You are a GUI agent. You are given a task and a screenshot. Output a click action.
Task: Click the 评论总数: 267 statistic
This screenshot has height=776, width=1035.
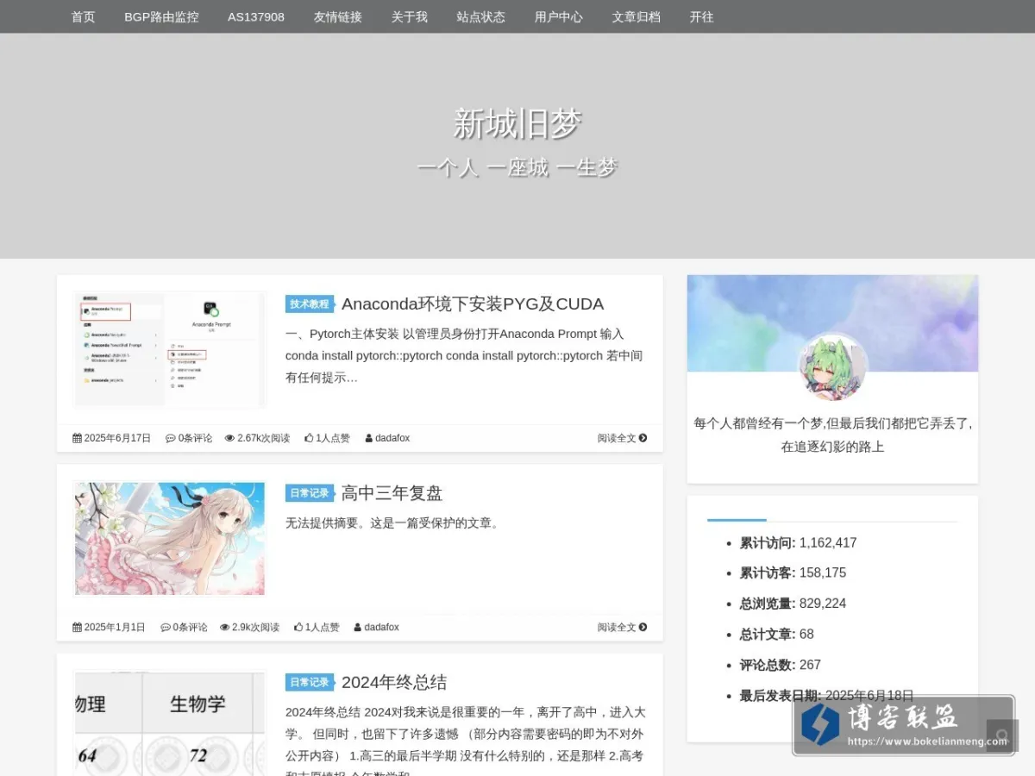pyautogui.click(x=780, y=665)
